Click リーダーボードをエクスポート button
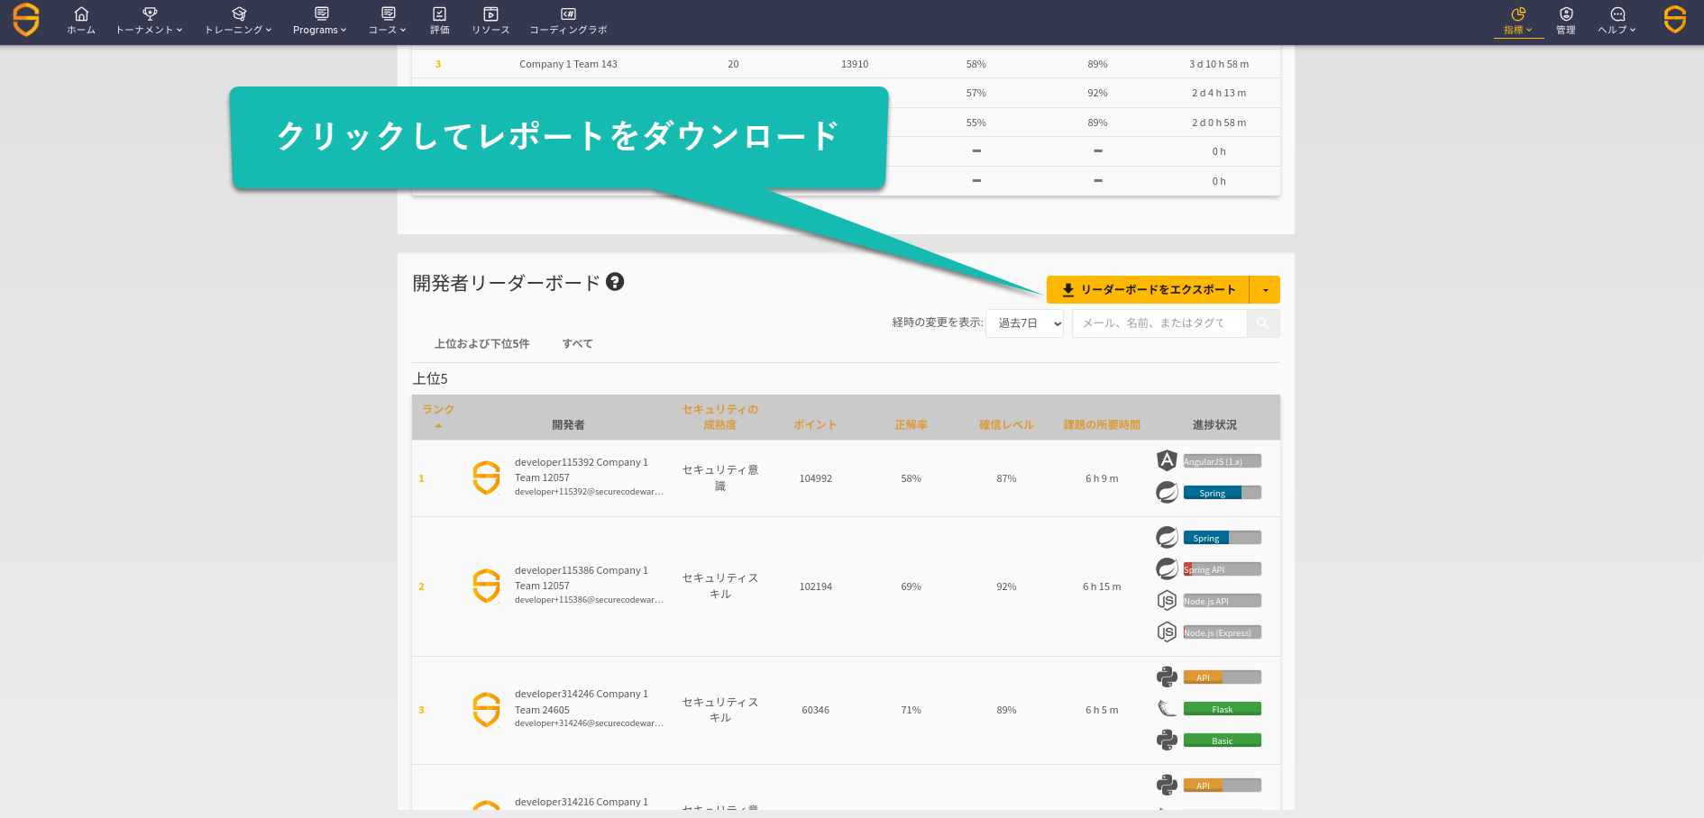The height and width of the screenshot is (818, 1704). click(x=1148, y=290)
